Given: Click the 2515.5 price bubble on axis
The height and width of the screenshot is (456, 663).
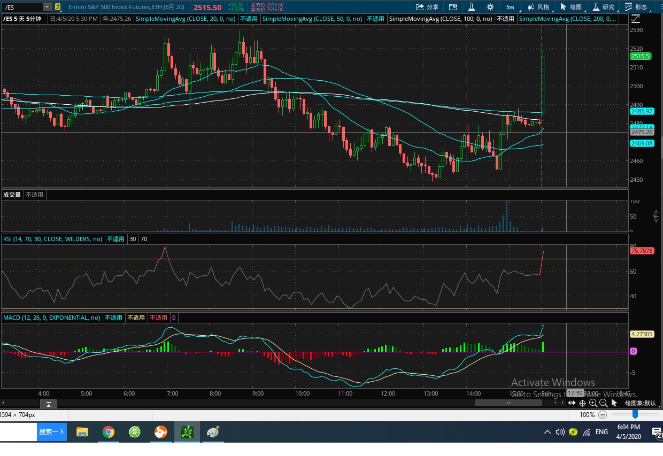Looking at the screenshot, I should tap(640, 56).
